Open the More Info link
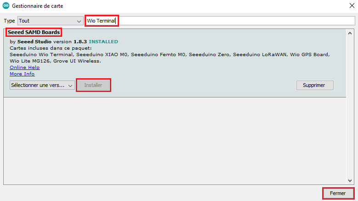 point(22,74)
